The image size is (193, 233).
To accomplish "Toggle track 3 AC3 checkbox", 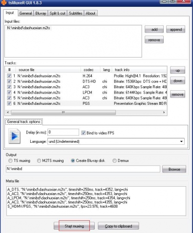I will (x=9, y=87).
